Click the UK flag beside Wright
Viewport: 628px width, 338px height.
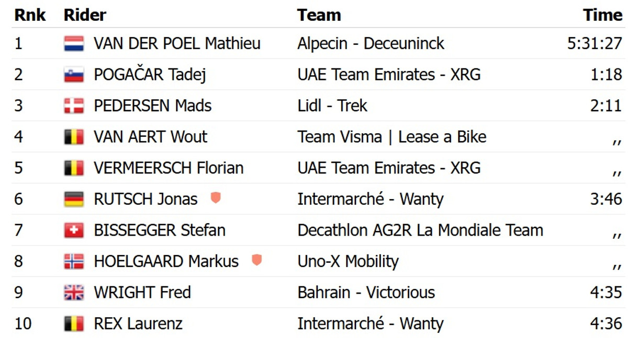click(x=74, y=293)
